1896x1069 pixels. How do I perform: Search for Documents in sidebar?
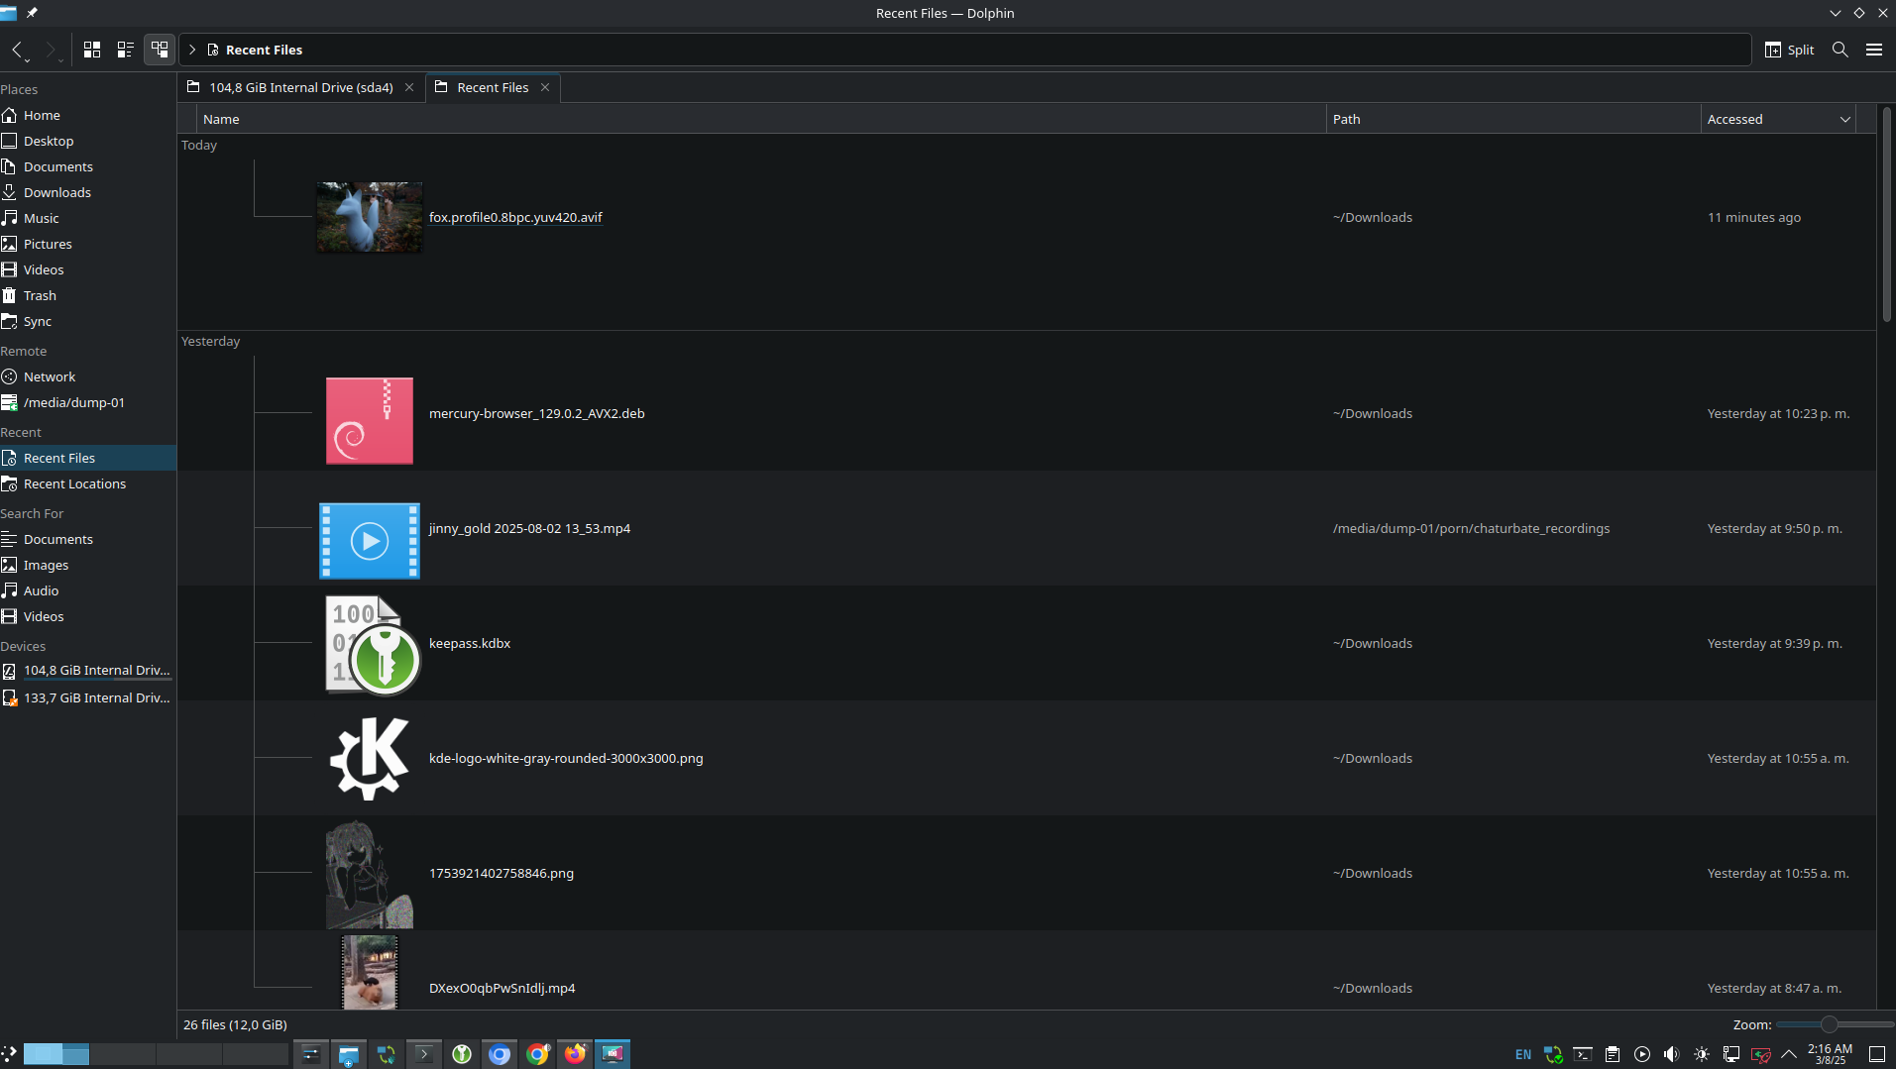tap(88, 539)
